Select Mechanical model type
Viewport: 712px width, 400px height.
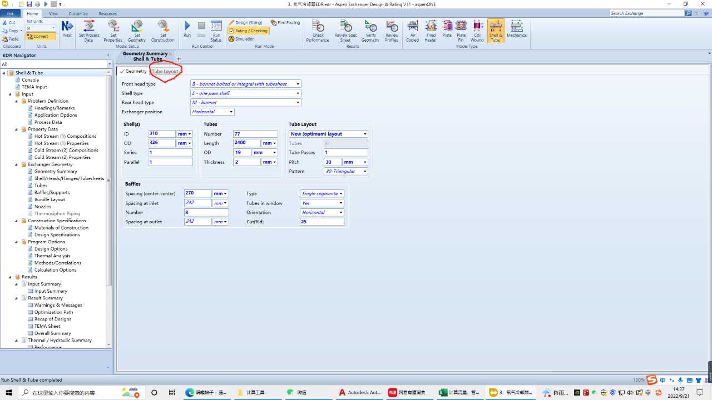pos(517,29)
